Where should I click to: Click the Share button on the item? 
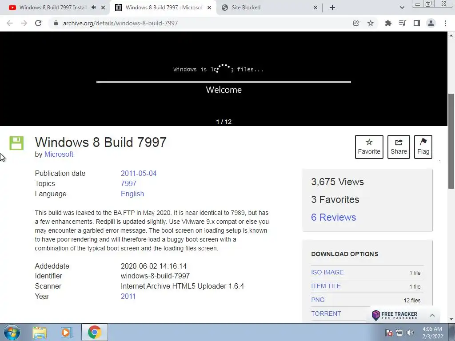click(399, 147)
